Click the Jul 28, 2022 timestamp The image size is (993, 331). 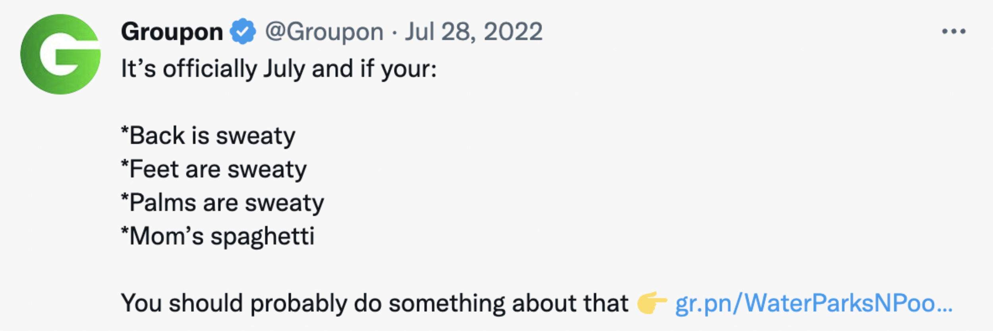click(473, 32)
